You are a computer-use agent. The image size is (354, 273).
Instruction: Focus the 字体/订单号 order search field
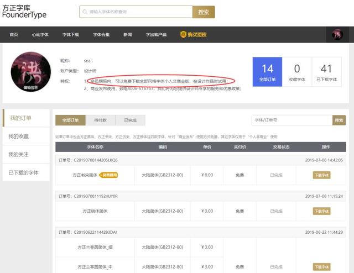coord(292,120)
